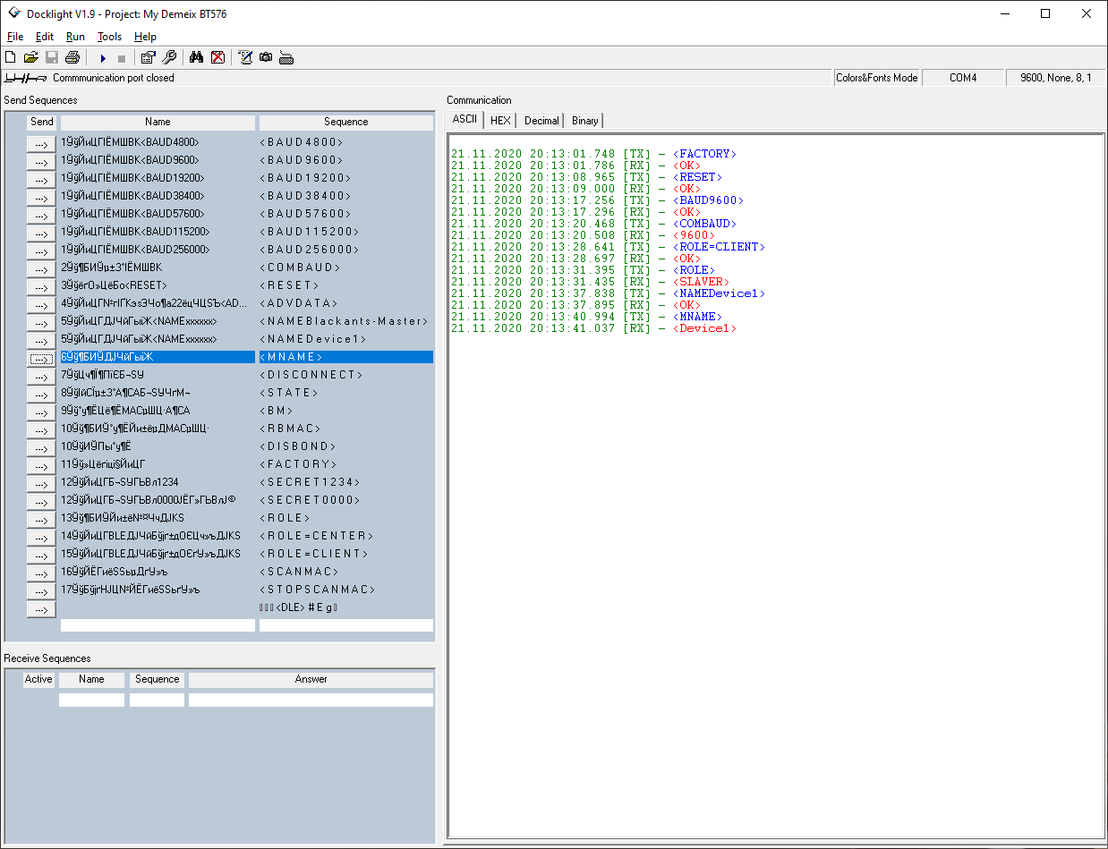The height and width of the screenshot is (849, 1108).
Task: Open the Run menu
Action: [x=76, y=37]
